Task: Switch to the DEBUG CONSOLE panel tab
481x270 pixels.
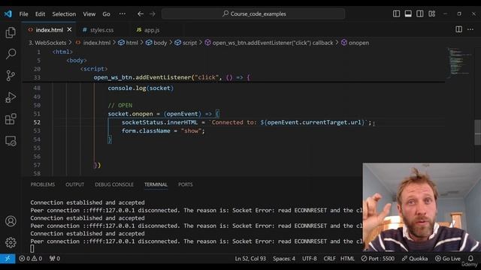Action: tap(114, 184)
